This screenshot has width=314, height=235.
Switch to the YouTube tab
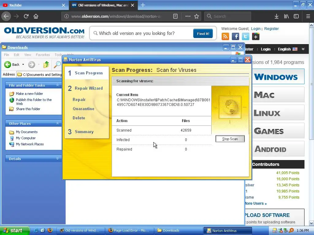coord(34,5)
